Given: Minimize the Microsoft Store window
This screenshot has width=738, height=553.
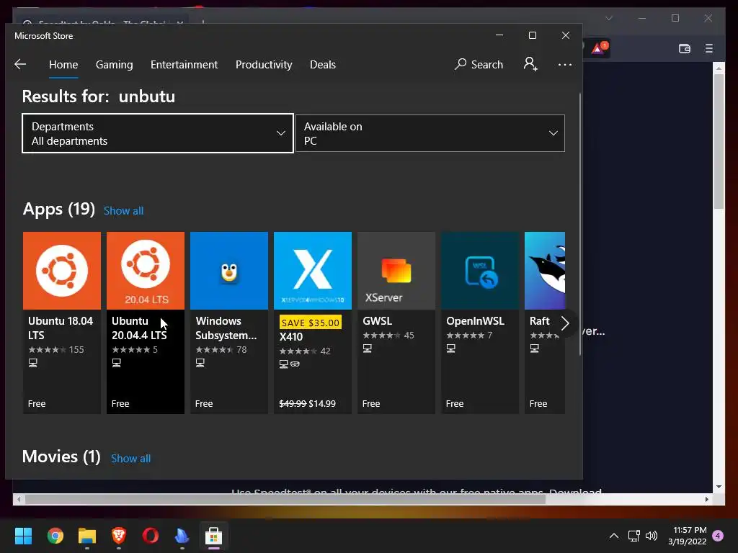Looking at the screenshot, I should coord(499,36).
